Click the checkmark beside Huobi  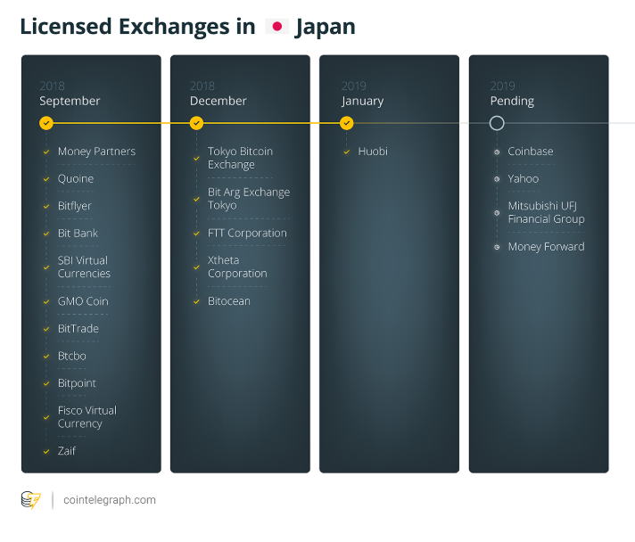pos(347,152)
